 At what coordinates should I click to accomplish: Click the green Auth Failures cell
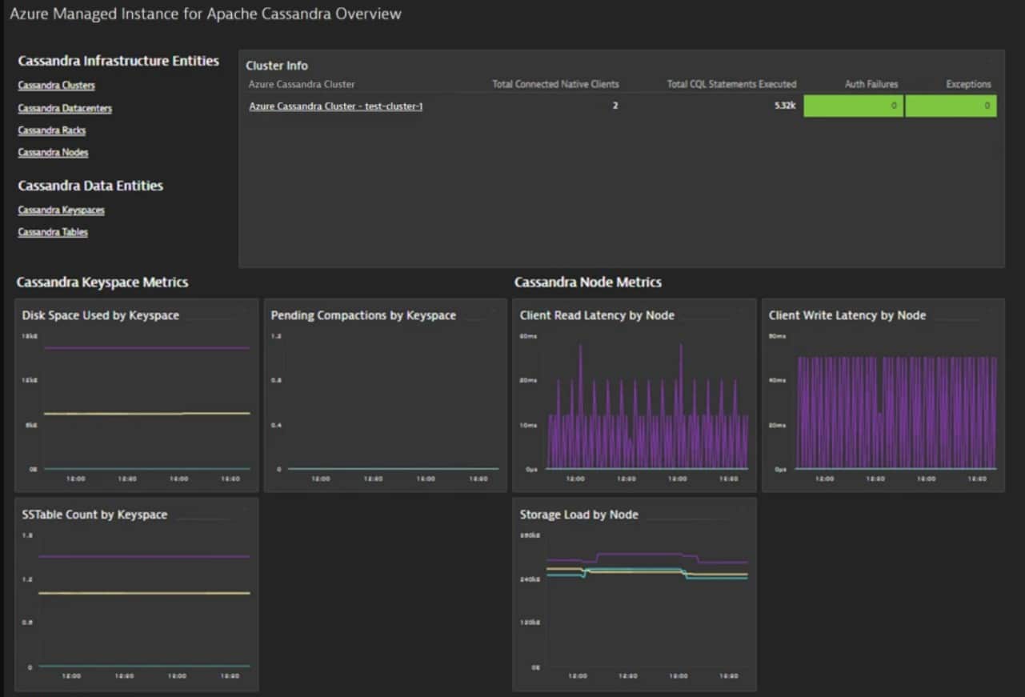(852, 105)
